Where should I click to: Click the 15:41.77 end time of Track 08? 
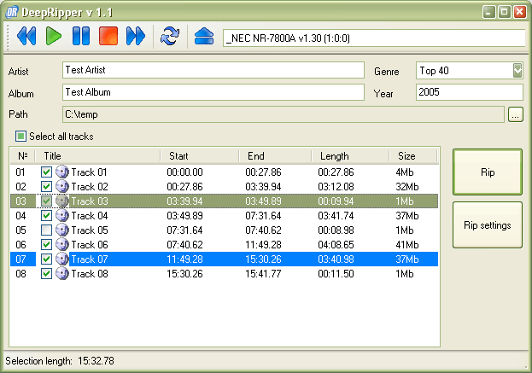tap(263, 274)
